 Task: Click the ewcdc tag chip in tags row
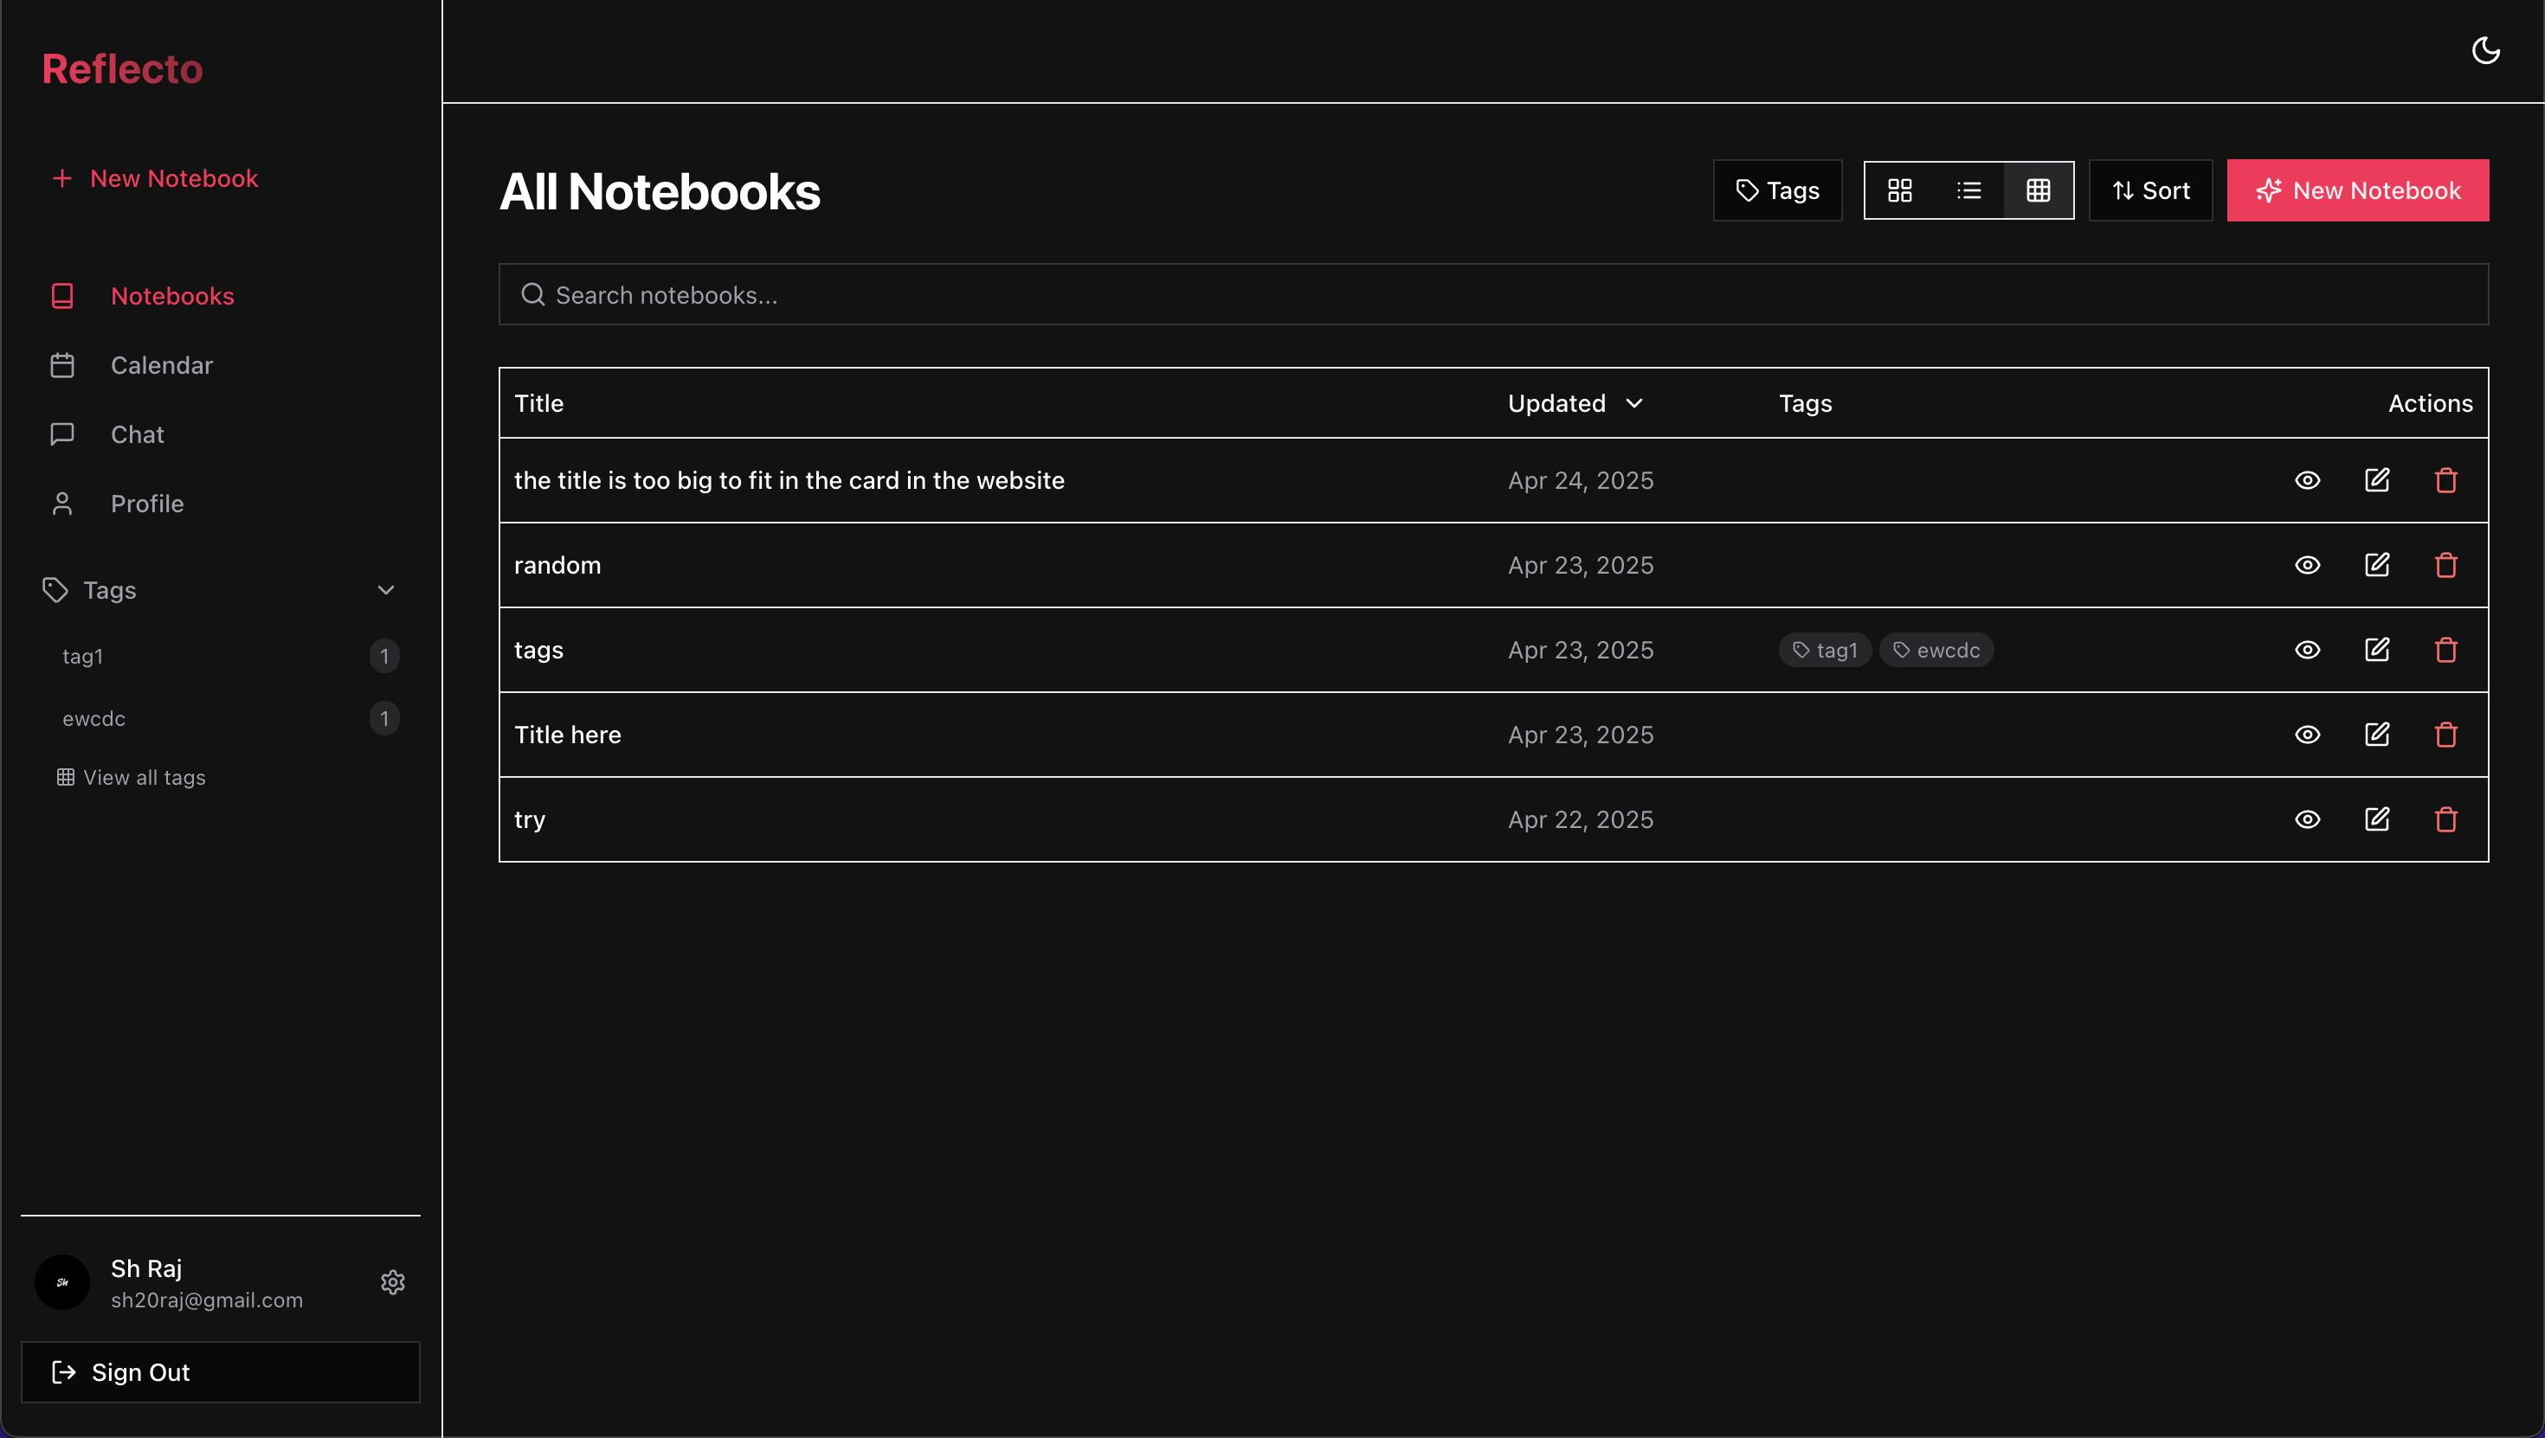[1936, 650]
